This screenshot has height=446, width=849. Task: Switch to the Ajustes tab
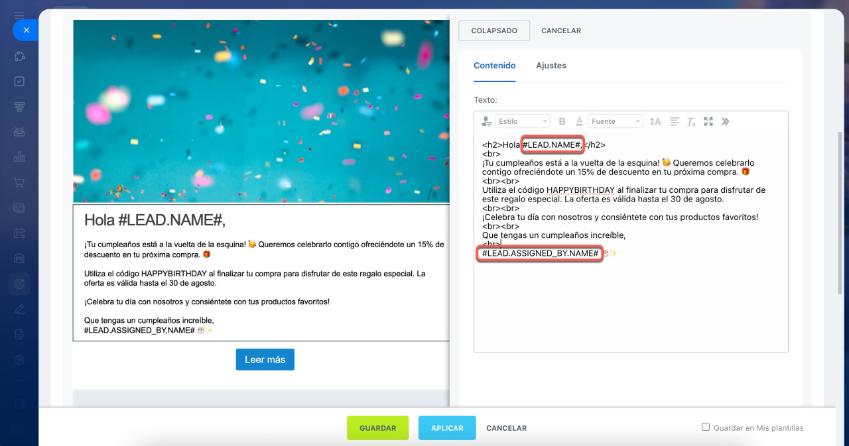pyautogui.click(x=551, y=66)
